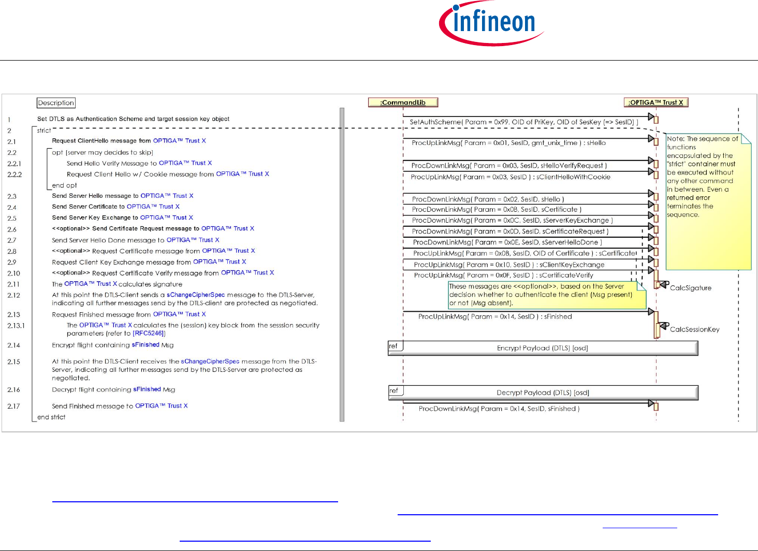Follow OPTIGA Trust X link in Server Key Exchange row
The image size is (758, 551).
(x=166, y=218)
